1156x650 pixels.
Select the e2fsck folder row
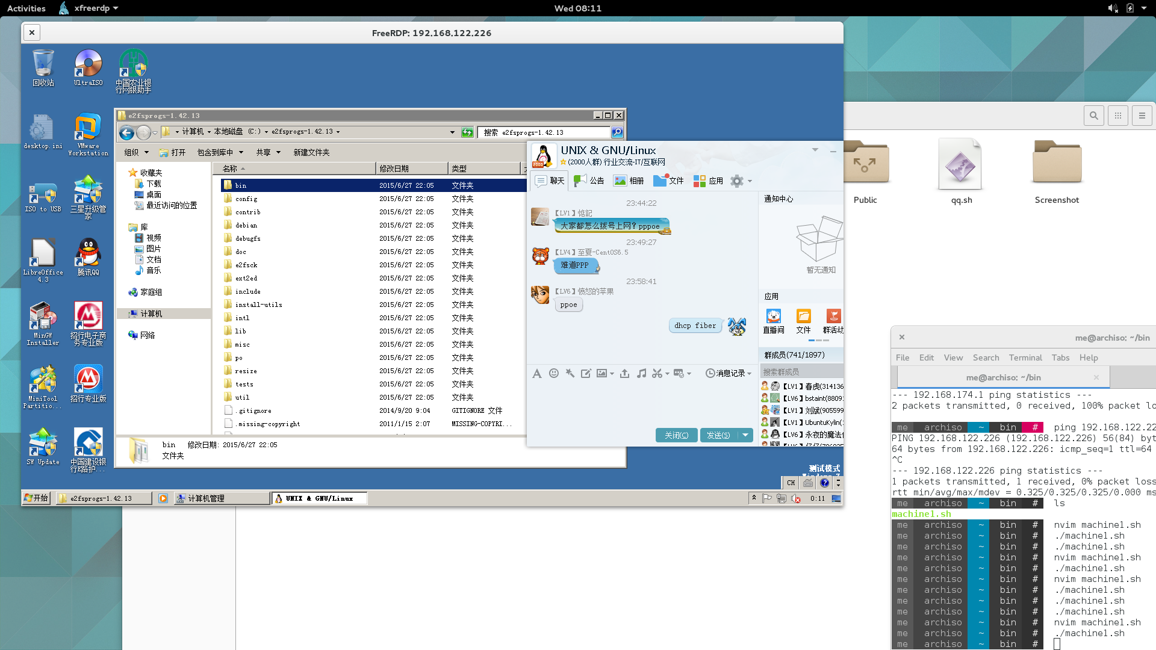(373, 265)
